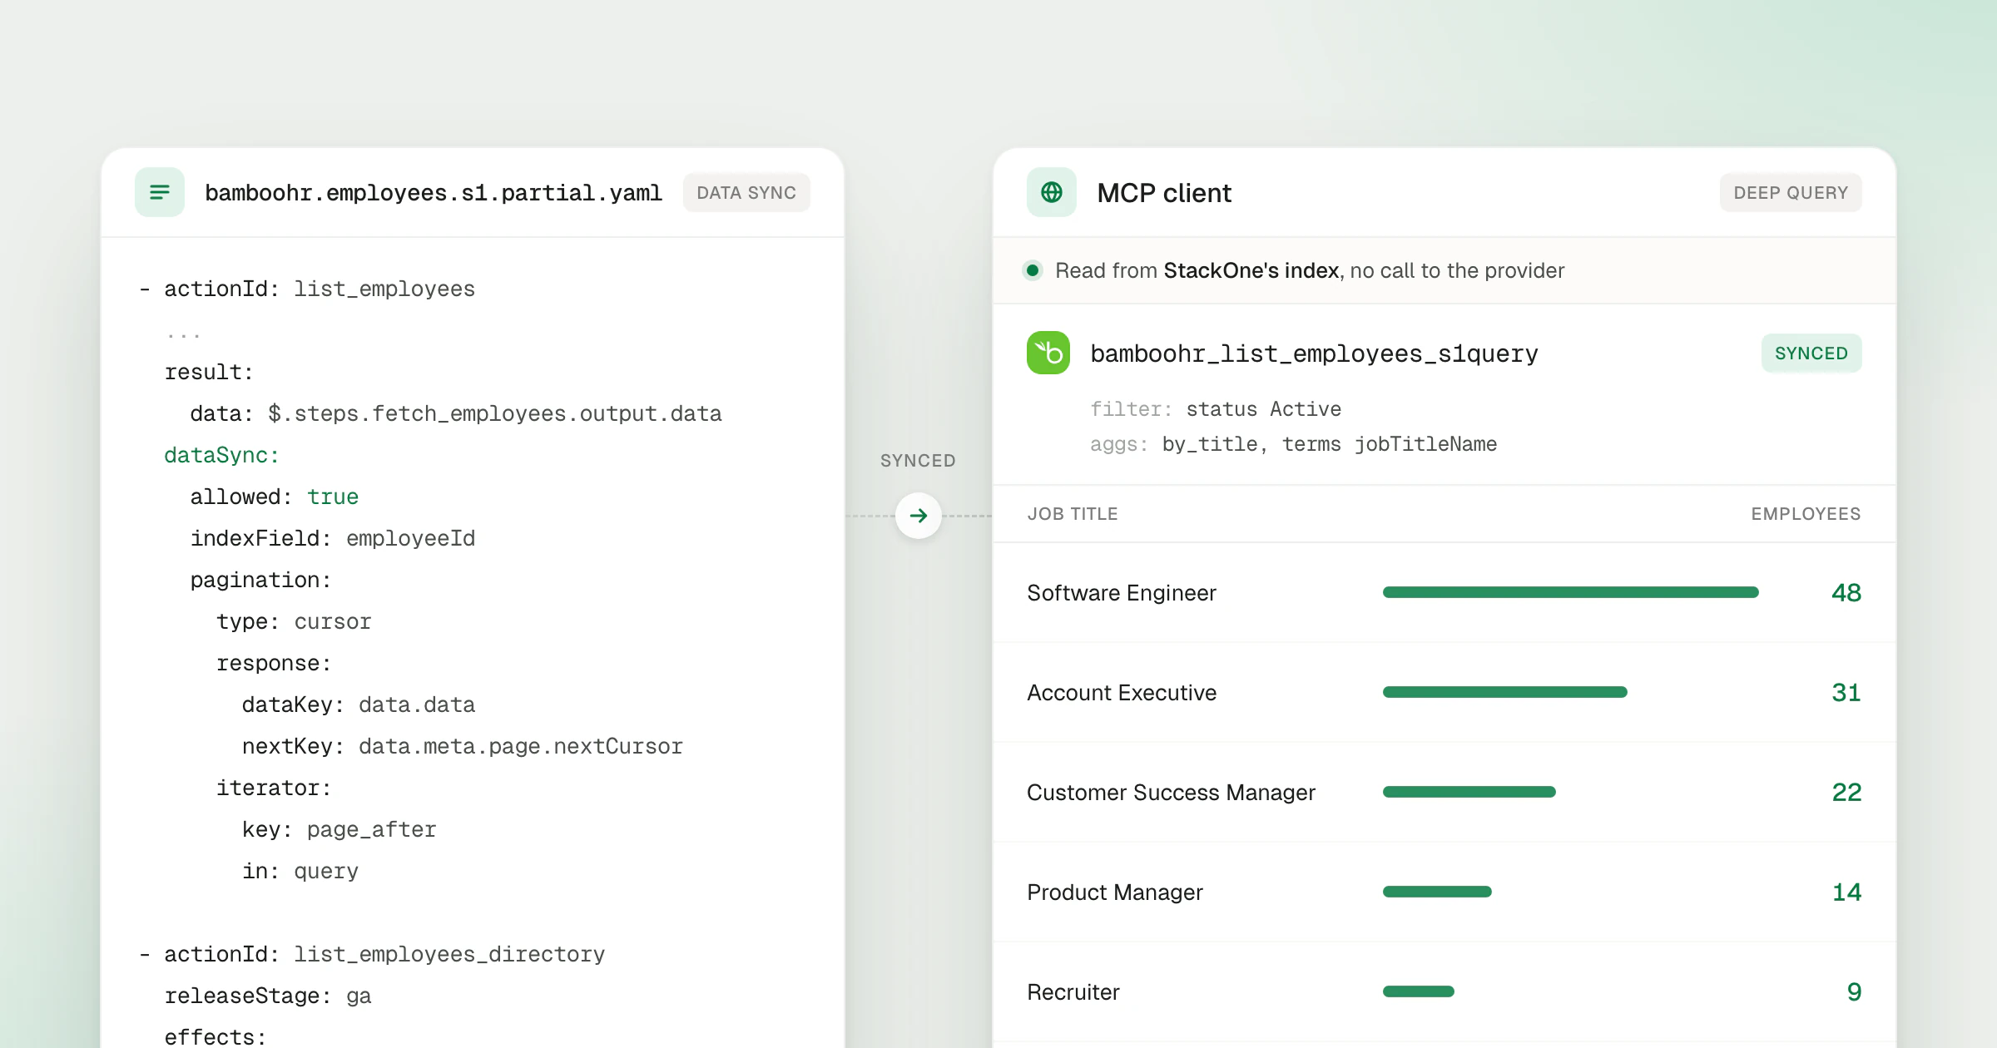
Task: Click the Account Executive row label
Action: [x=1122, y=692]
